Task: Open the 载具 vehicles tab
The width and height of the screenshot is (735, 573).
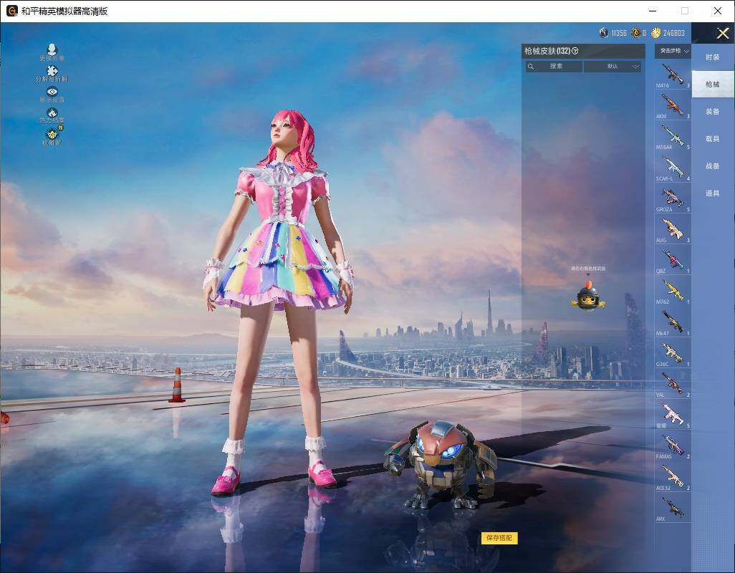Action: pos(712,139)
